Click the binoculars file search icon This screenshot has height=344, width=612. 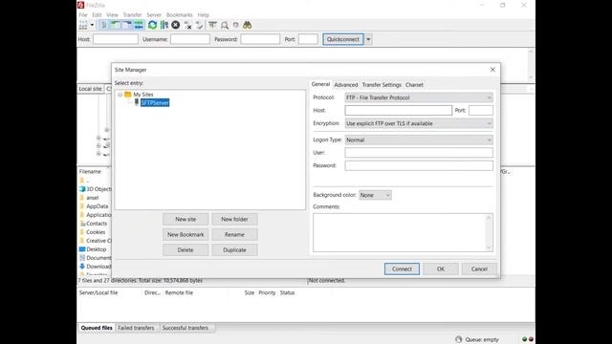247,26
